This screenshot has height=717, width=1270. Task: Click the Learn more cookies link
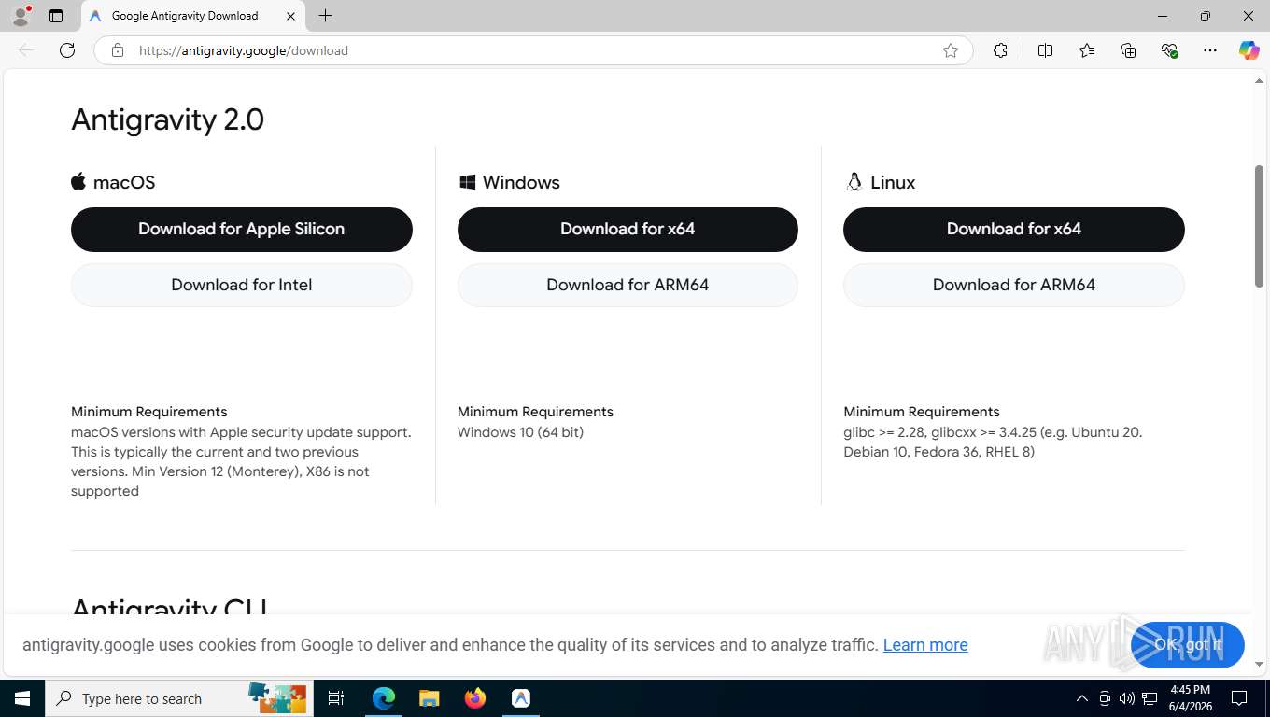tap(925, 645)
